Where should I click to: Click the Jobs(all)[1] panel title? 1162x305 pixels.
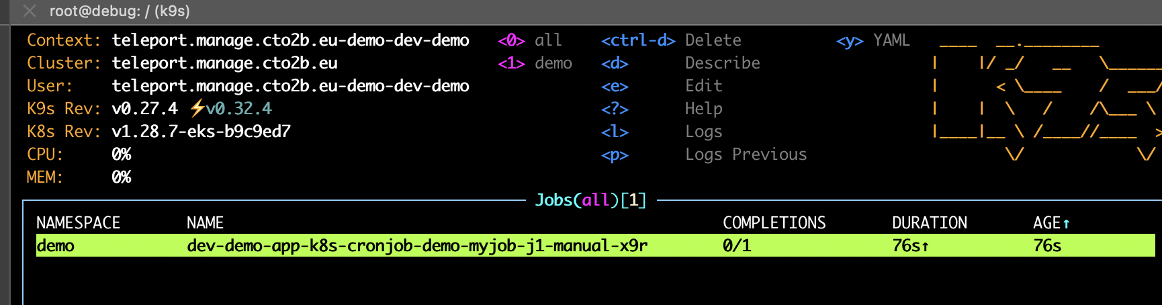590,200
